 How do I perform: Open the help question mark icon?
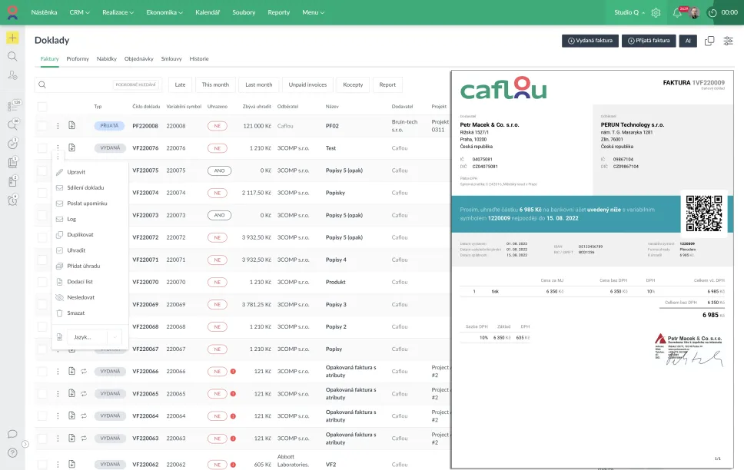click(x=12, y=452)
